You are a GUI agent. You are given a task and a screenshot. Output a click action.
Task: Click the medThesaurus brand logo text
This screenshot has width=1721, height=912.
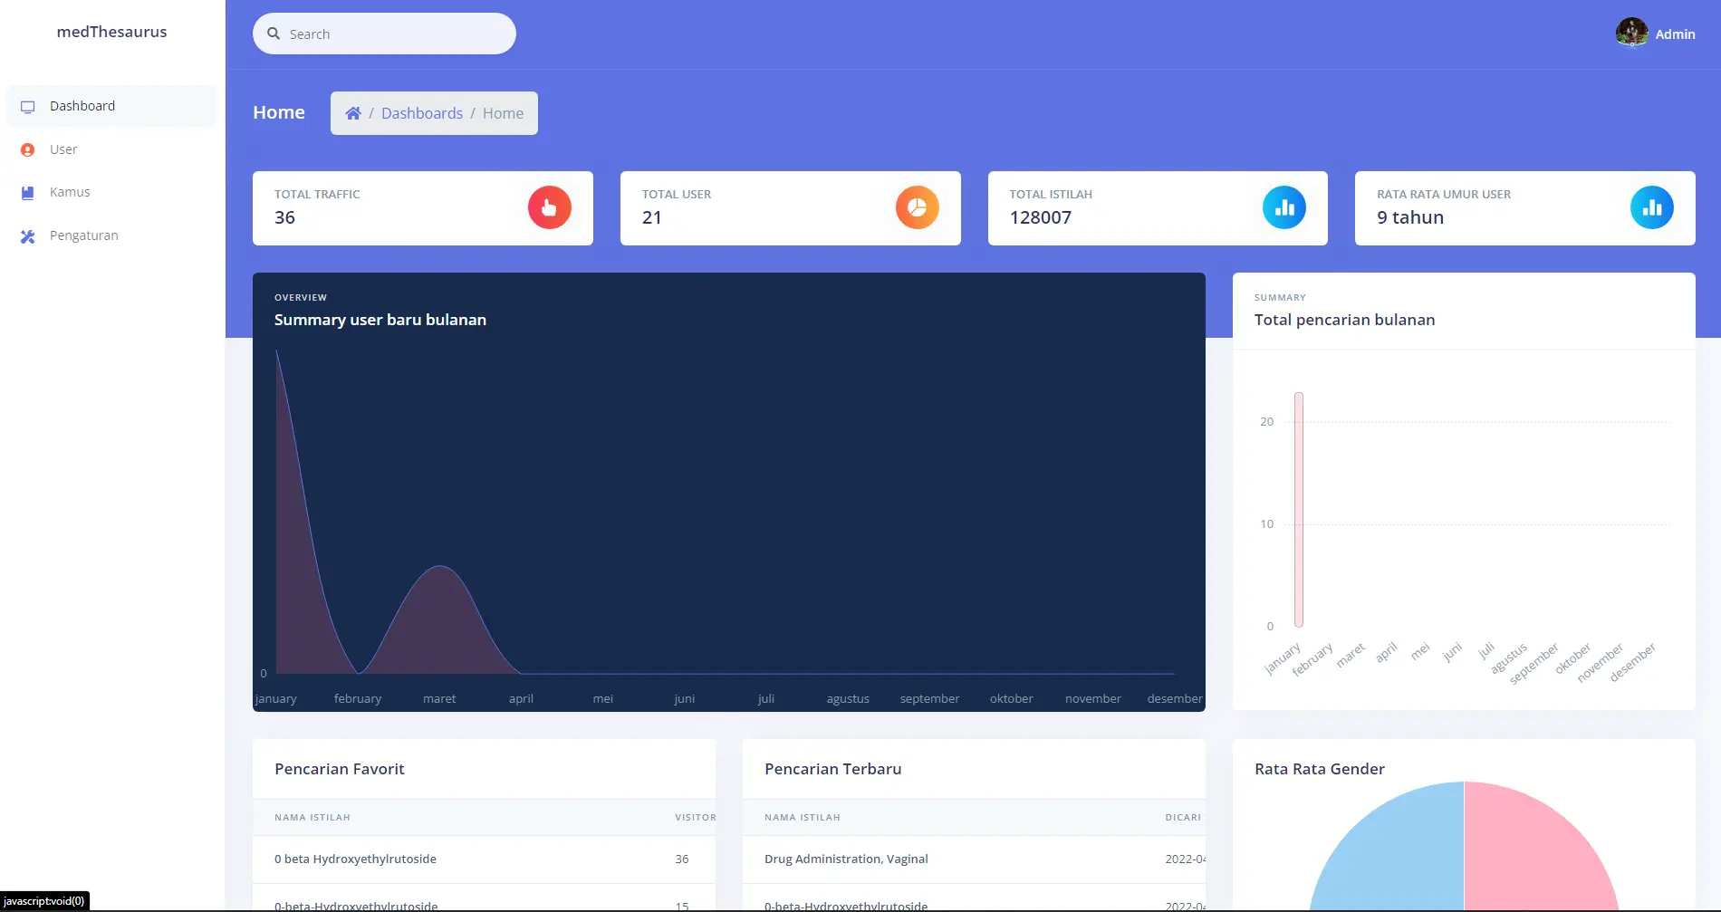111,32
